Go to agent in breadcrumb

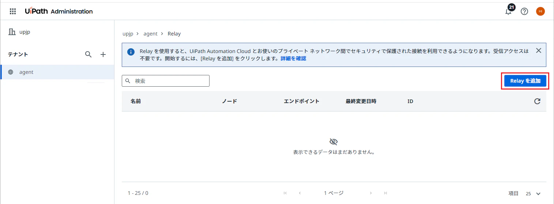(150, 34)
